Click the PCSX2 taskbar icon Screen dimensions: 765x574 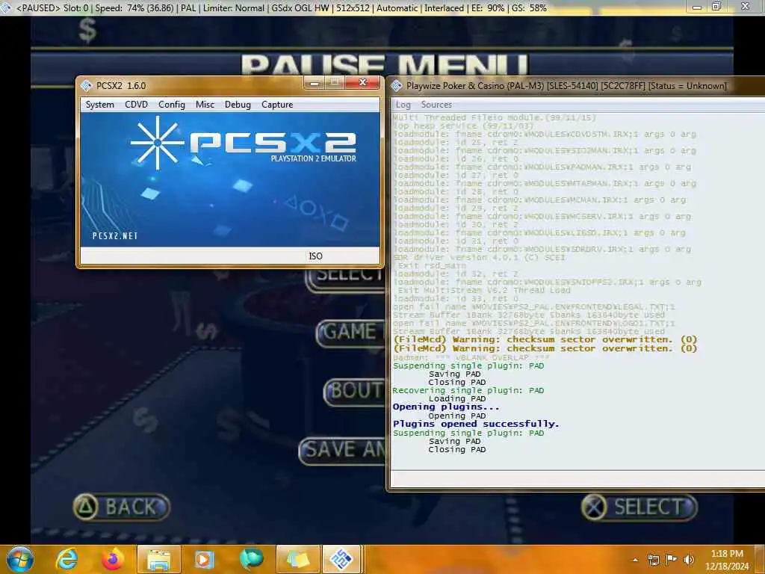tap(341, 559)
